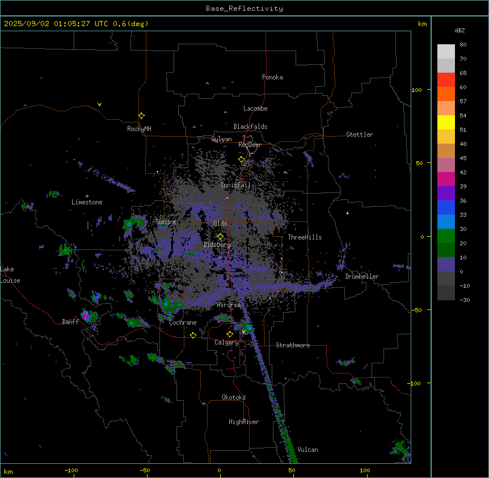
Task: Select the slate purple 0-10 dBZ swatch
Action: (x=446, y=265)
